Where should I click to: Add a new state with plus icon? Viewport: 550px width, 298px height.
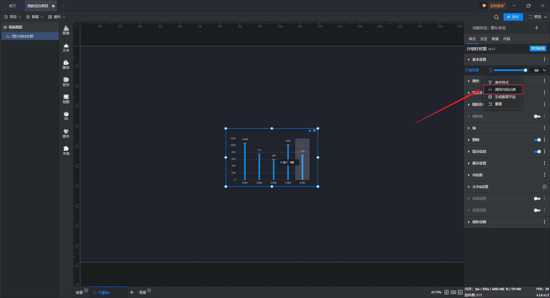pos(537,28)
